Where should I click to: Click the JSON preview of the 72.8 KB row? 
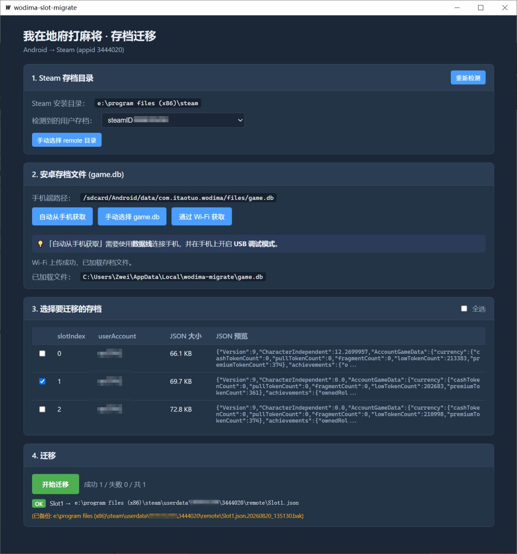tap(348, 414)
